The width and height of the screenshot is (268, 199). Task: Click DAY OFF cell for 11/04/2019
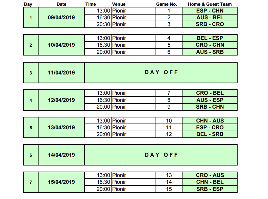tap(161, 72)
